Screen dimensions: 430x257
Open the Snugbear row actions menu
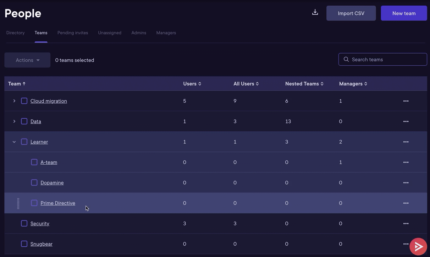[x=406, y=244]
